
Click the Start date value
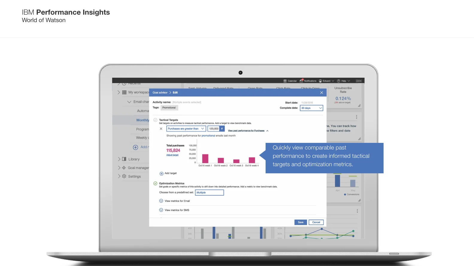point(307,103)
